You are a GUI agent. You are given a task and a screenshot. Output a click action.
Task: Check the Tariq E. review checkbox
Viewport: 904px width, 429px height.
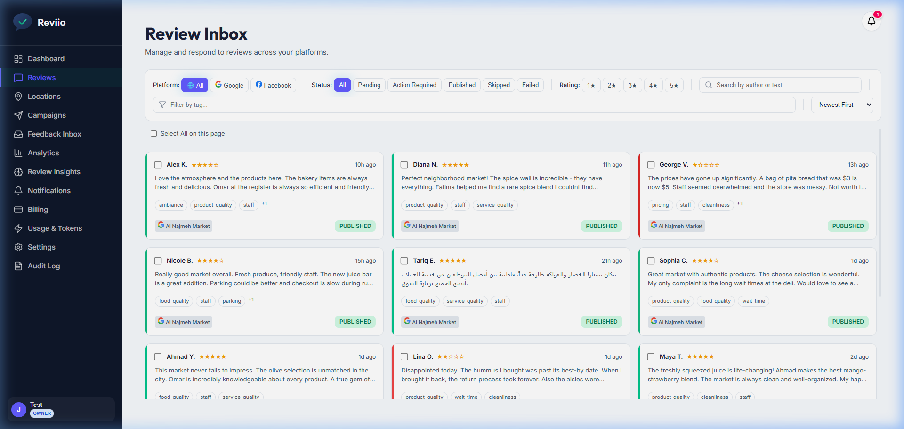(x=404, y=261)
